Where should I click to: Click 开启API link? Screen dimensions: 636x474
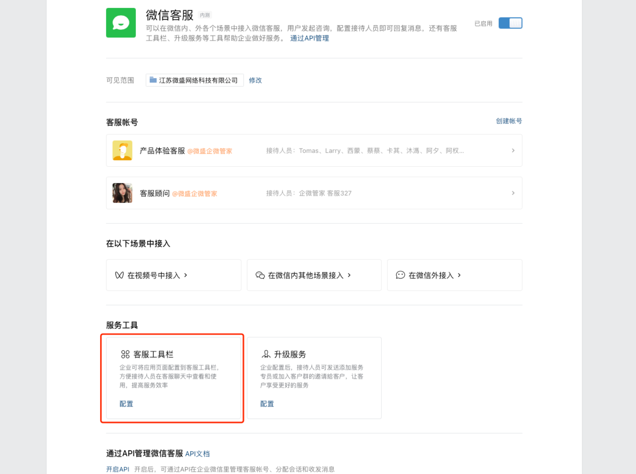tap(118, 469)
